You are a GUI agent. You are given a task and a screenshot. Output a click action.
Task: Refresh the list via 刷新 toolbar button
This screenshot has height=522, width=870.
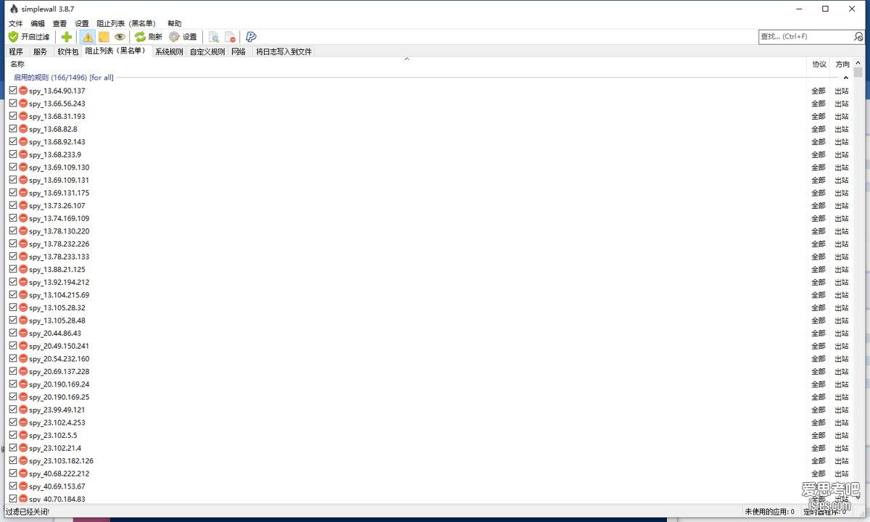(x=149, y=37)
